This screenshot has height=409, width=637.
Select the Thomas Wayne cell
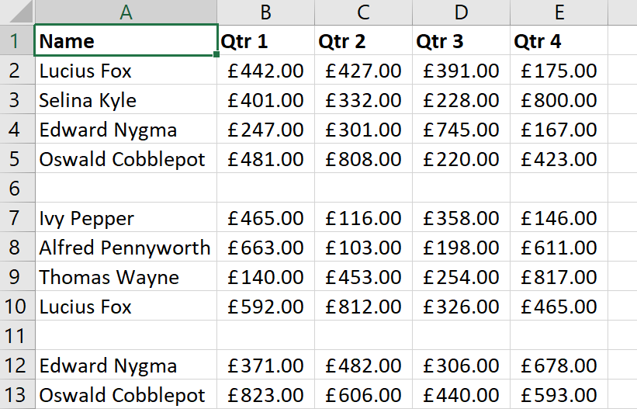pyautogui.click(x=126, y=276)
